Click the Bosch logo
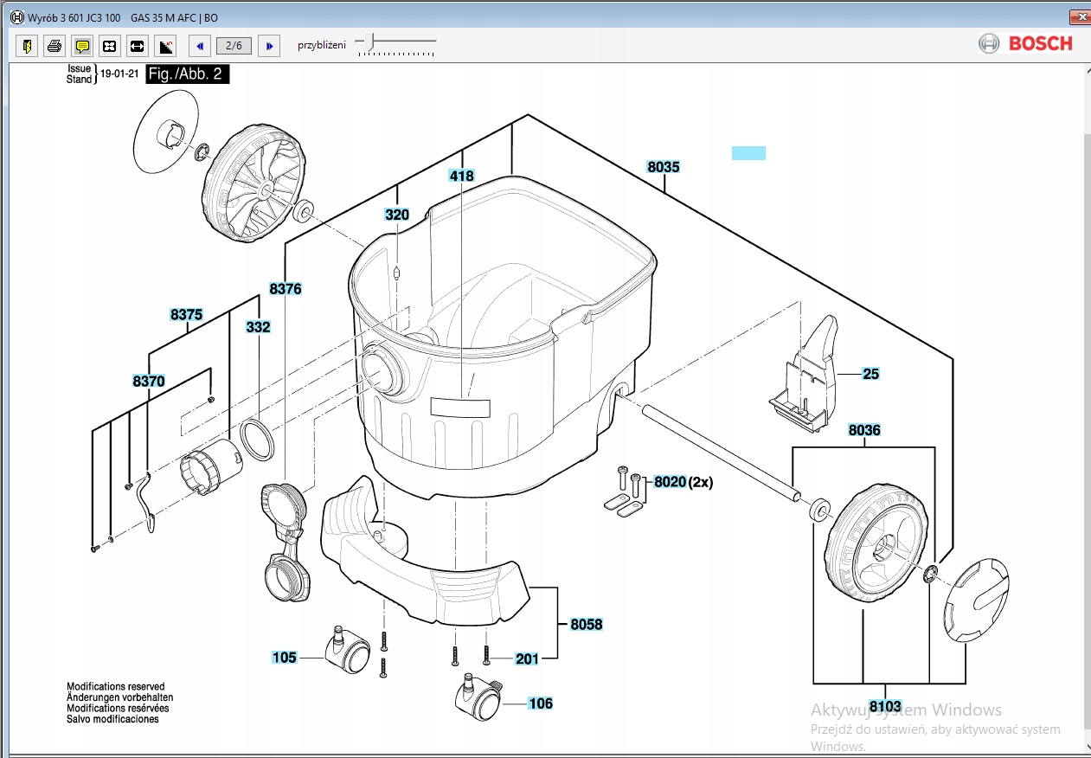This screenshot has width=1091, height=758. coord(1026,43)
